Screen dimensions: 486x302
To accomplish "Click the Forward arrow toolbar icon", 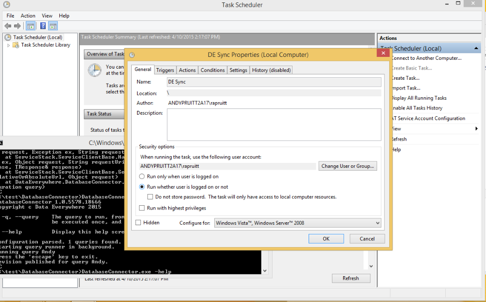I will tap(17, 26).
